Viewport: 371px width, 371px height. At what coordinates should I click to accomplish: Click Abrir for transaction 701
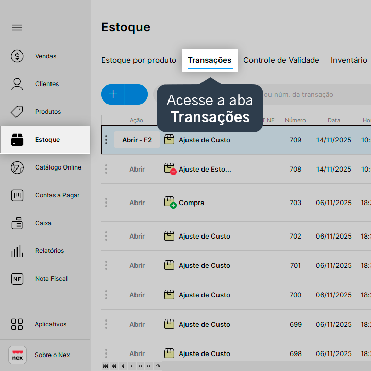pyautogui.click(x=137, y=265)
